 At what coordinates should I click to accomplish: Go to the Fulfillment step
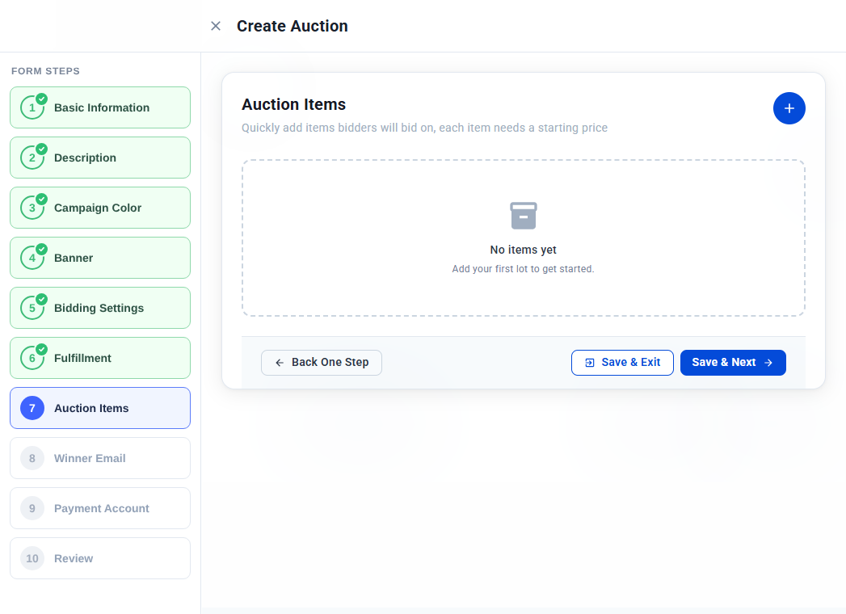tap(100, 358)
